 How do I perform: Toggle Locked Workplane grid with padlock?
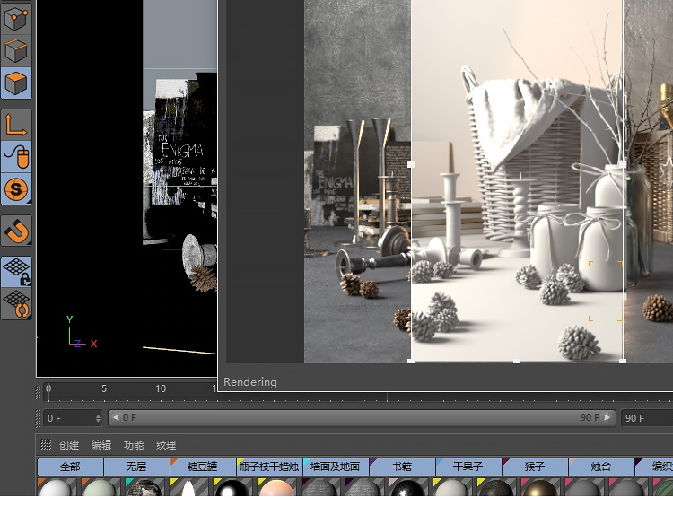pos(16,272)
